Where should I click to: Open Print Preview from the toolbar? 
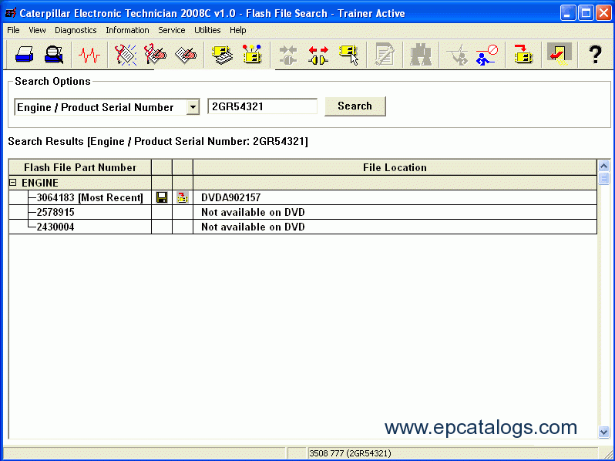pyautogui.click(x=54, y=55)
